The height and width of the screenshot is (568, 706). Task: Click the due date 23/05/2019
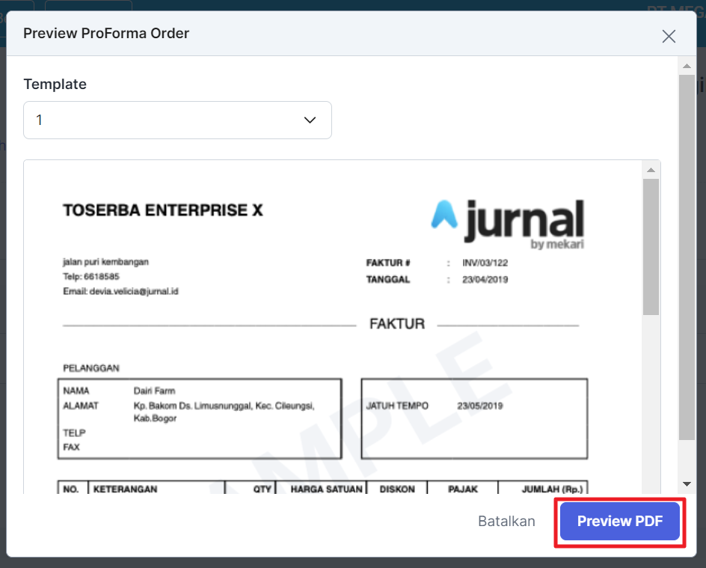pos(479,406)
